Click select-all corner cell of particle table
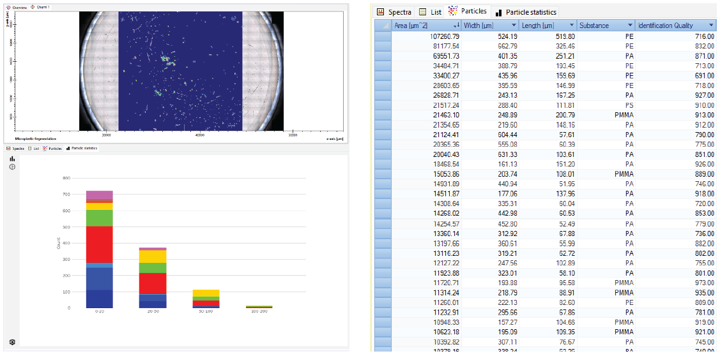 tap(383, 26)
